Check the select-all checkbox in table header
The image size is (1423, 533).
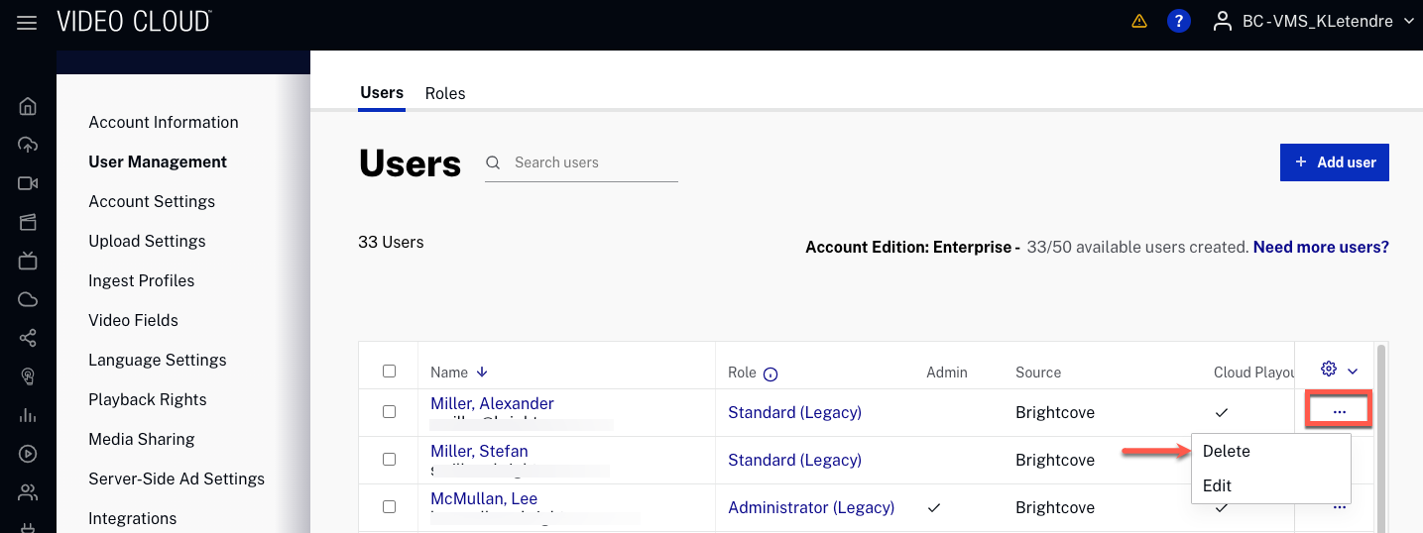[x=389, y=371]
